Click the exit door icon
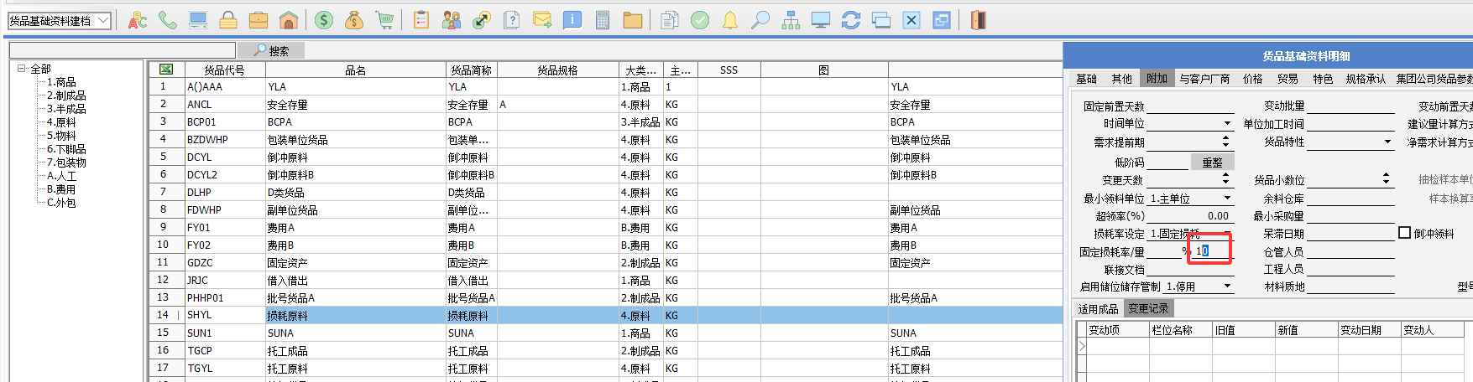1473x382 pixels. tap(978, 20)
